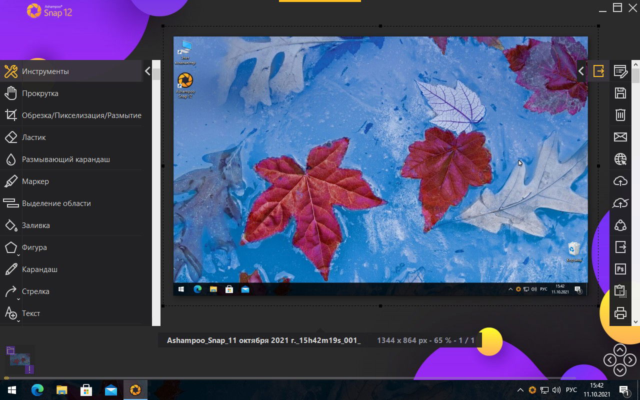The height and width of the screenshot is (400, 640).
Task: Switch to the orange export actions tab
Action: [x=598, y=71]
